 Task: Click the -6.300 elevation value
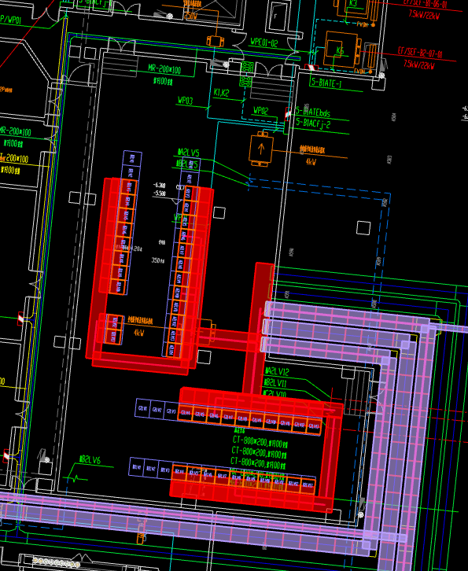[160, 186]
